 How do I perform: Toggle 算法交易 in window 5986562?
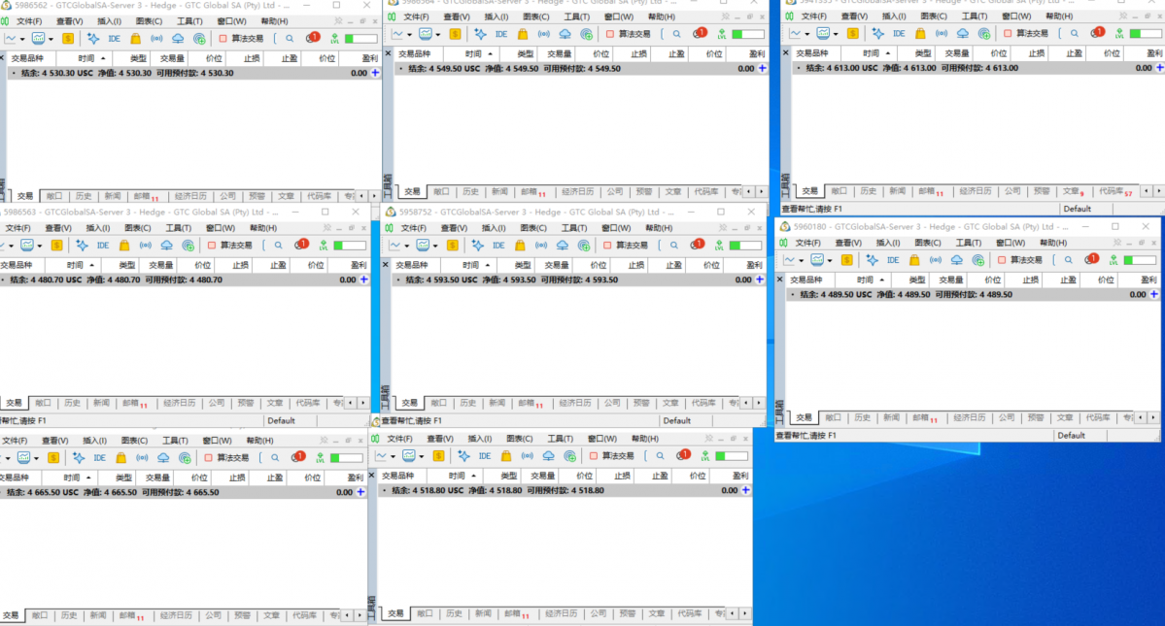point(242,39)
